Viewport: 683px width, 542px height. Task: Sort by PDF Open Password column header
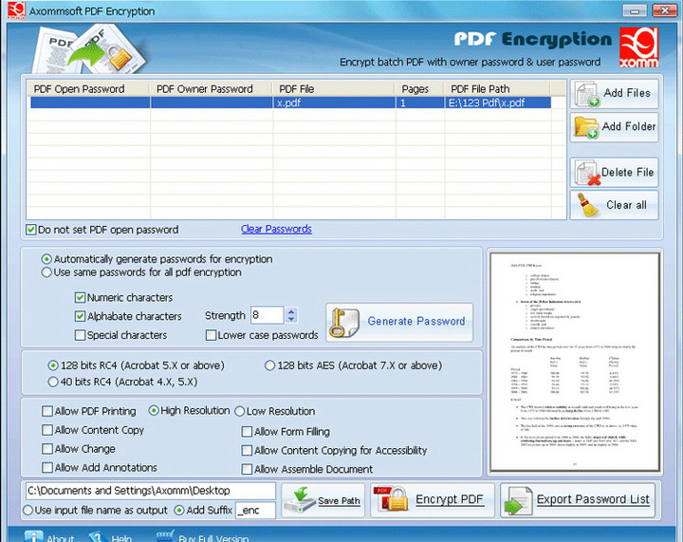[88, 89]
